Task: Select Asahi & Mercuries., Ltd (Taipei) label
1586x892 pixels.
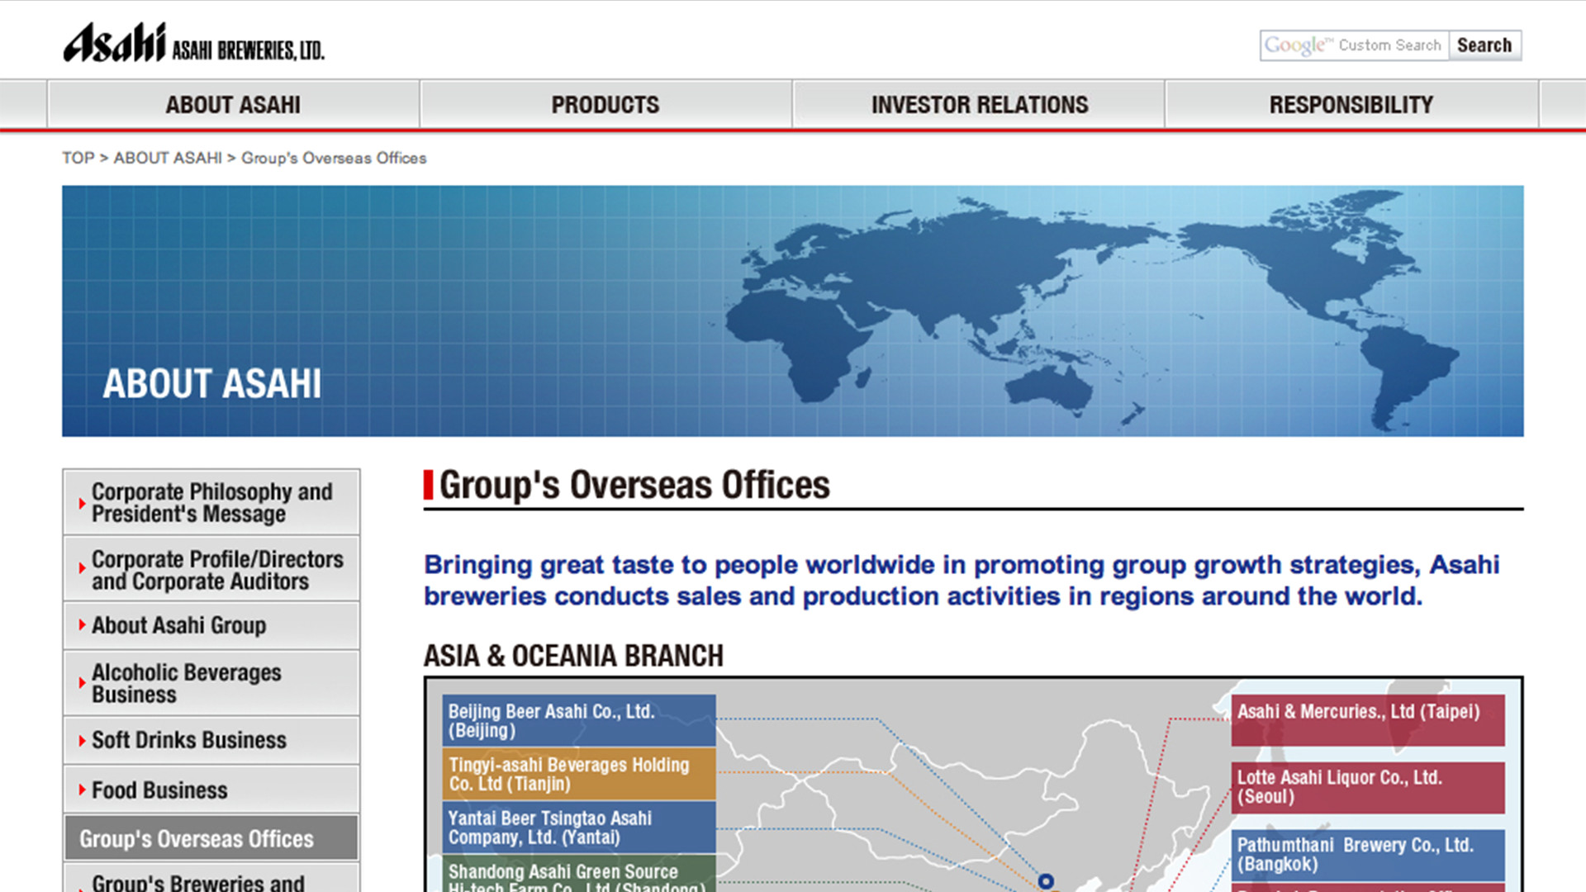Action: [x=1368, y=720]
